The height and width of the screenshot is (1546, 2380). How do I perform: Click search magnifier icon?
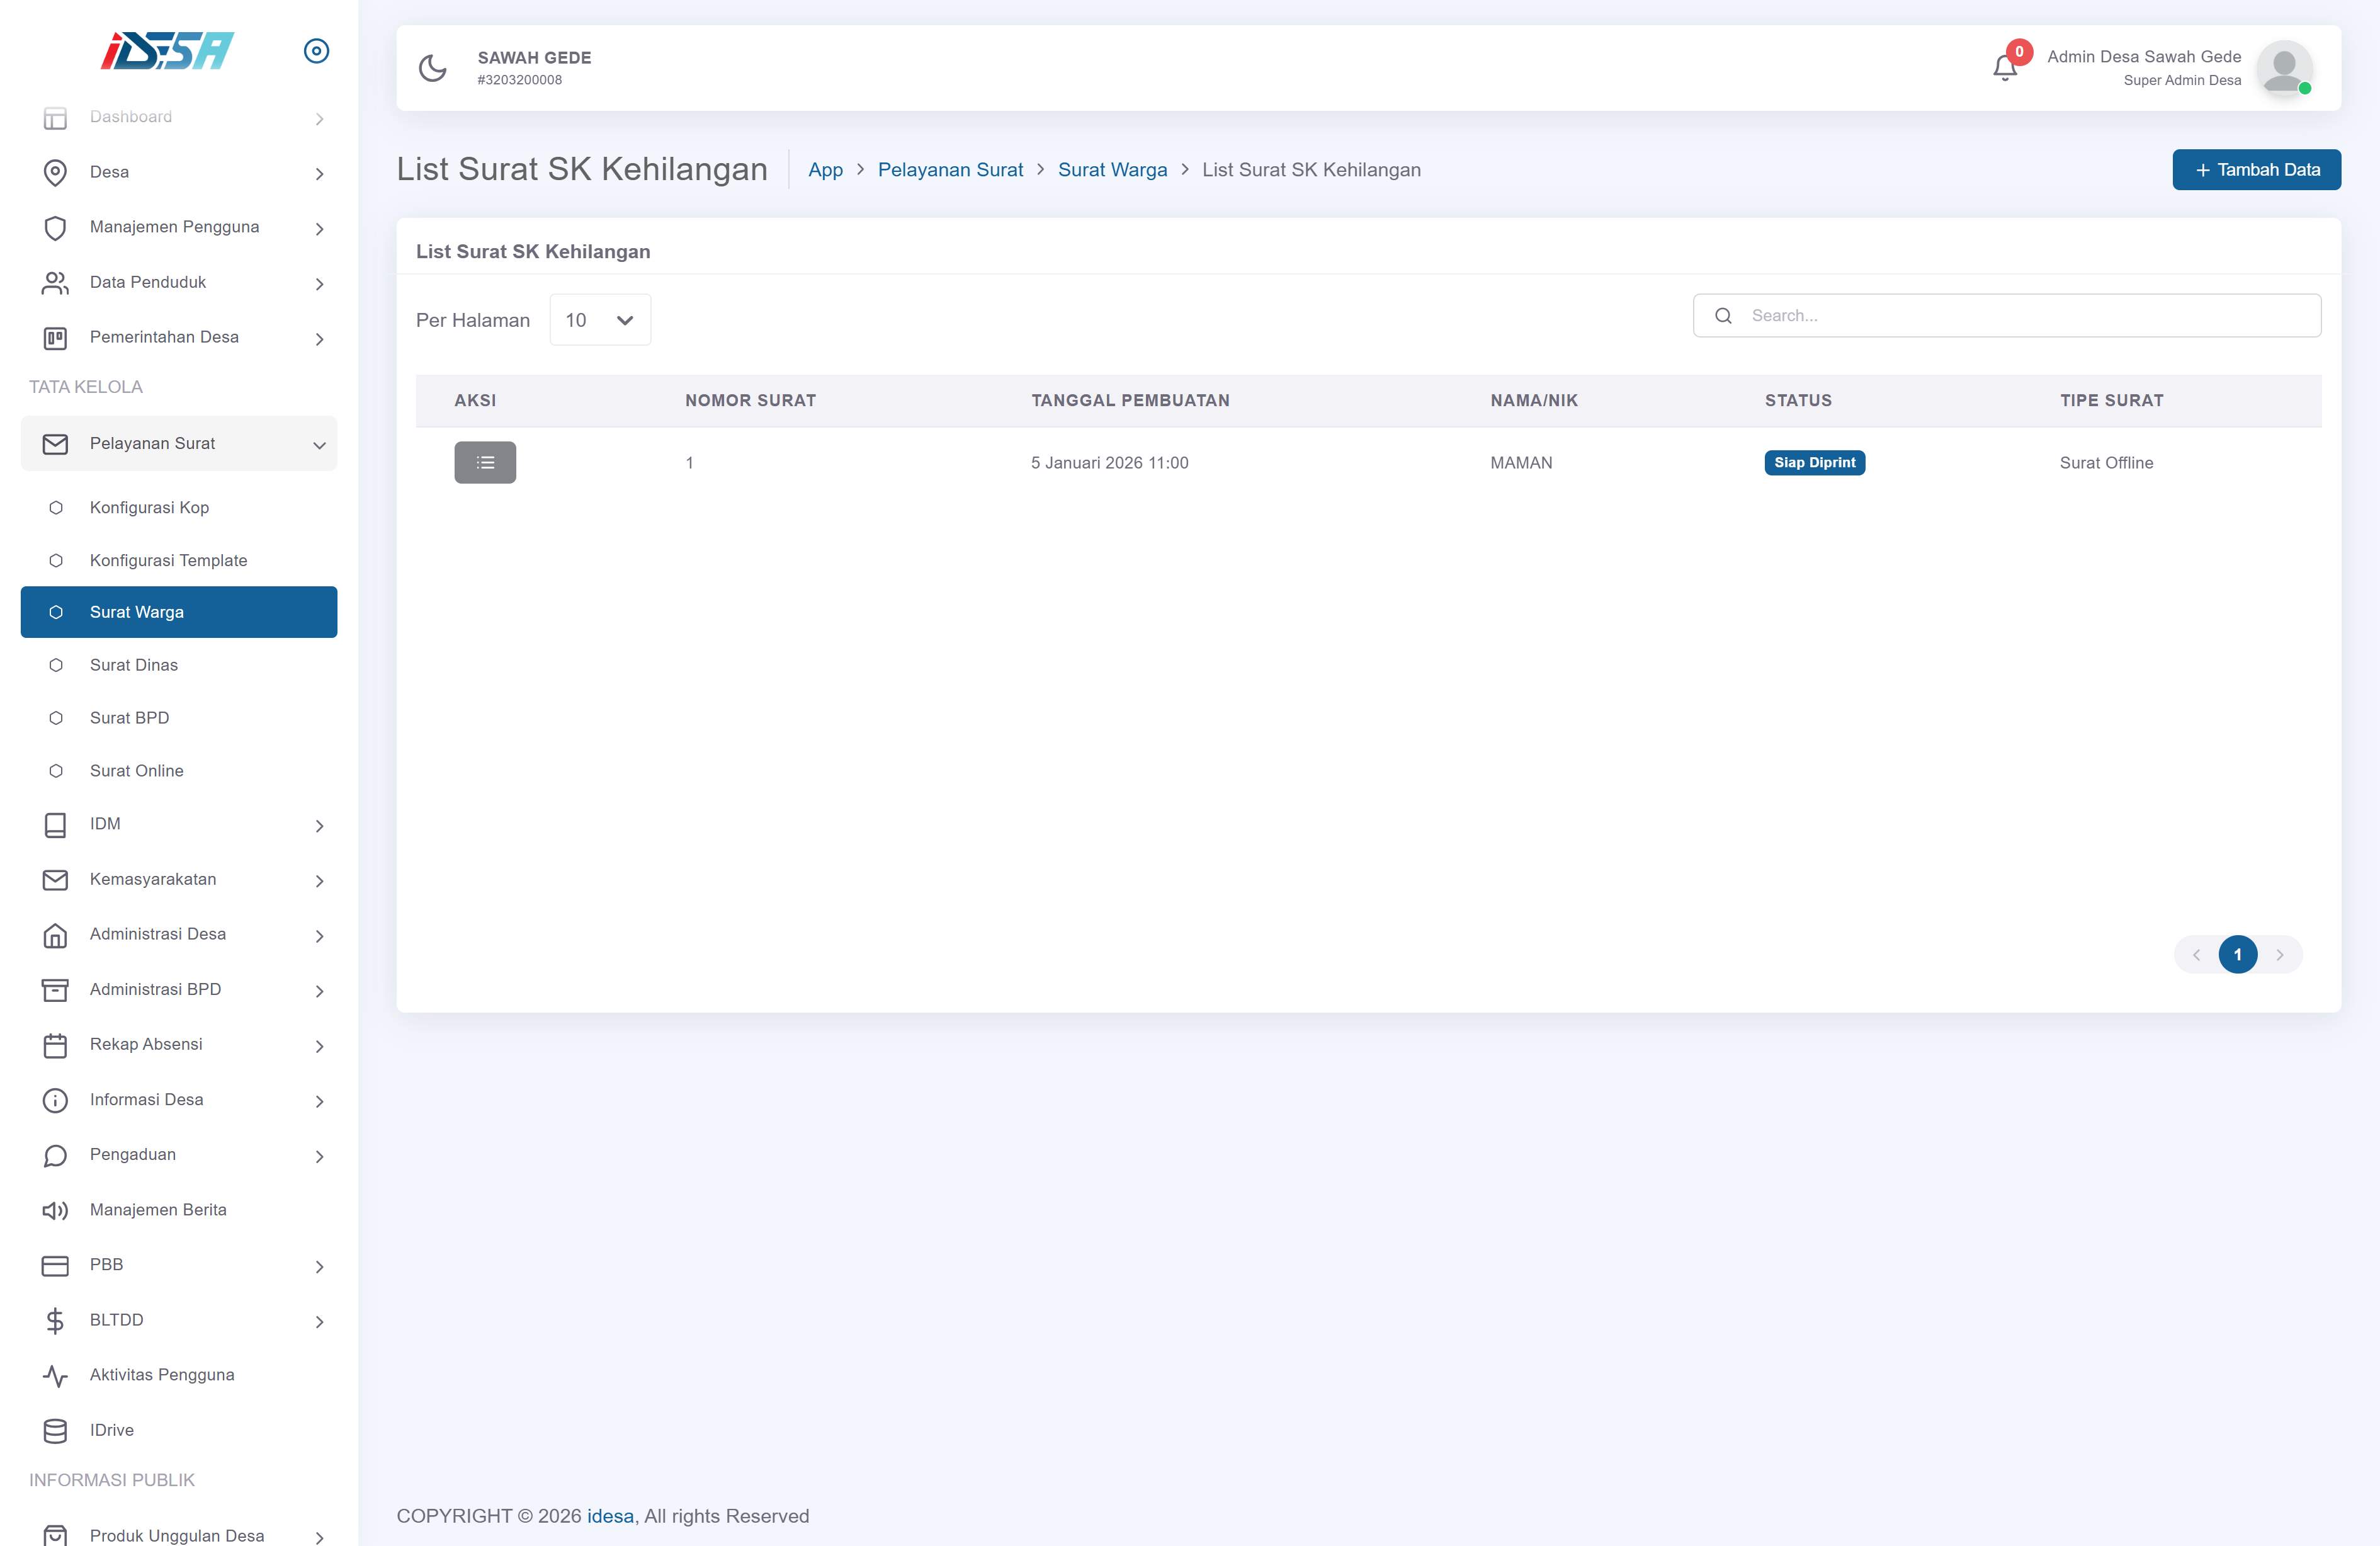[x=1723, y=316]
